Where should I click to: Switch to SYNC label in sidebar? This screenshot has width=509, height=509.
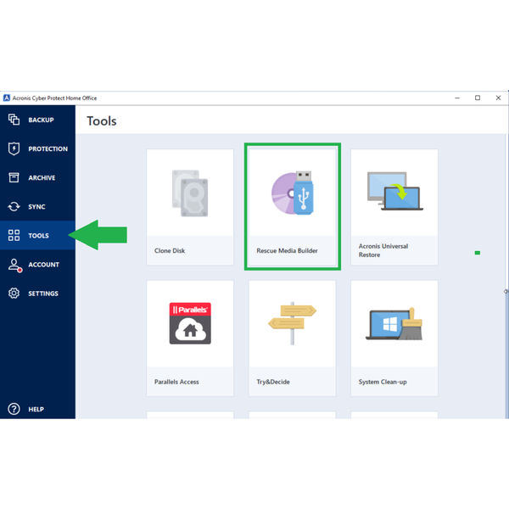(36, 206)
